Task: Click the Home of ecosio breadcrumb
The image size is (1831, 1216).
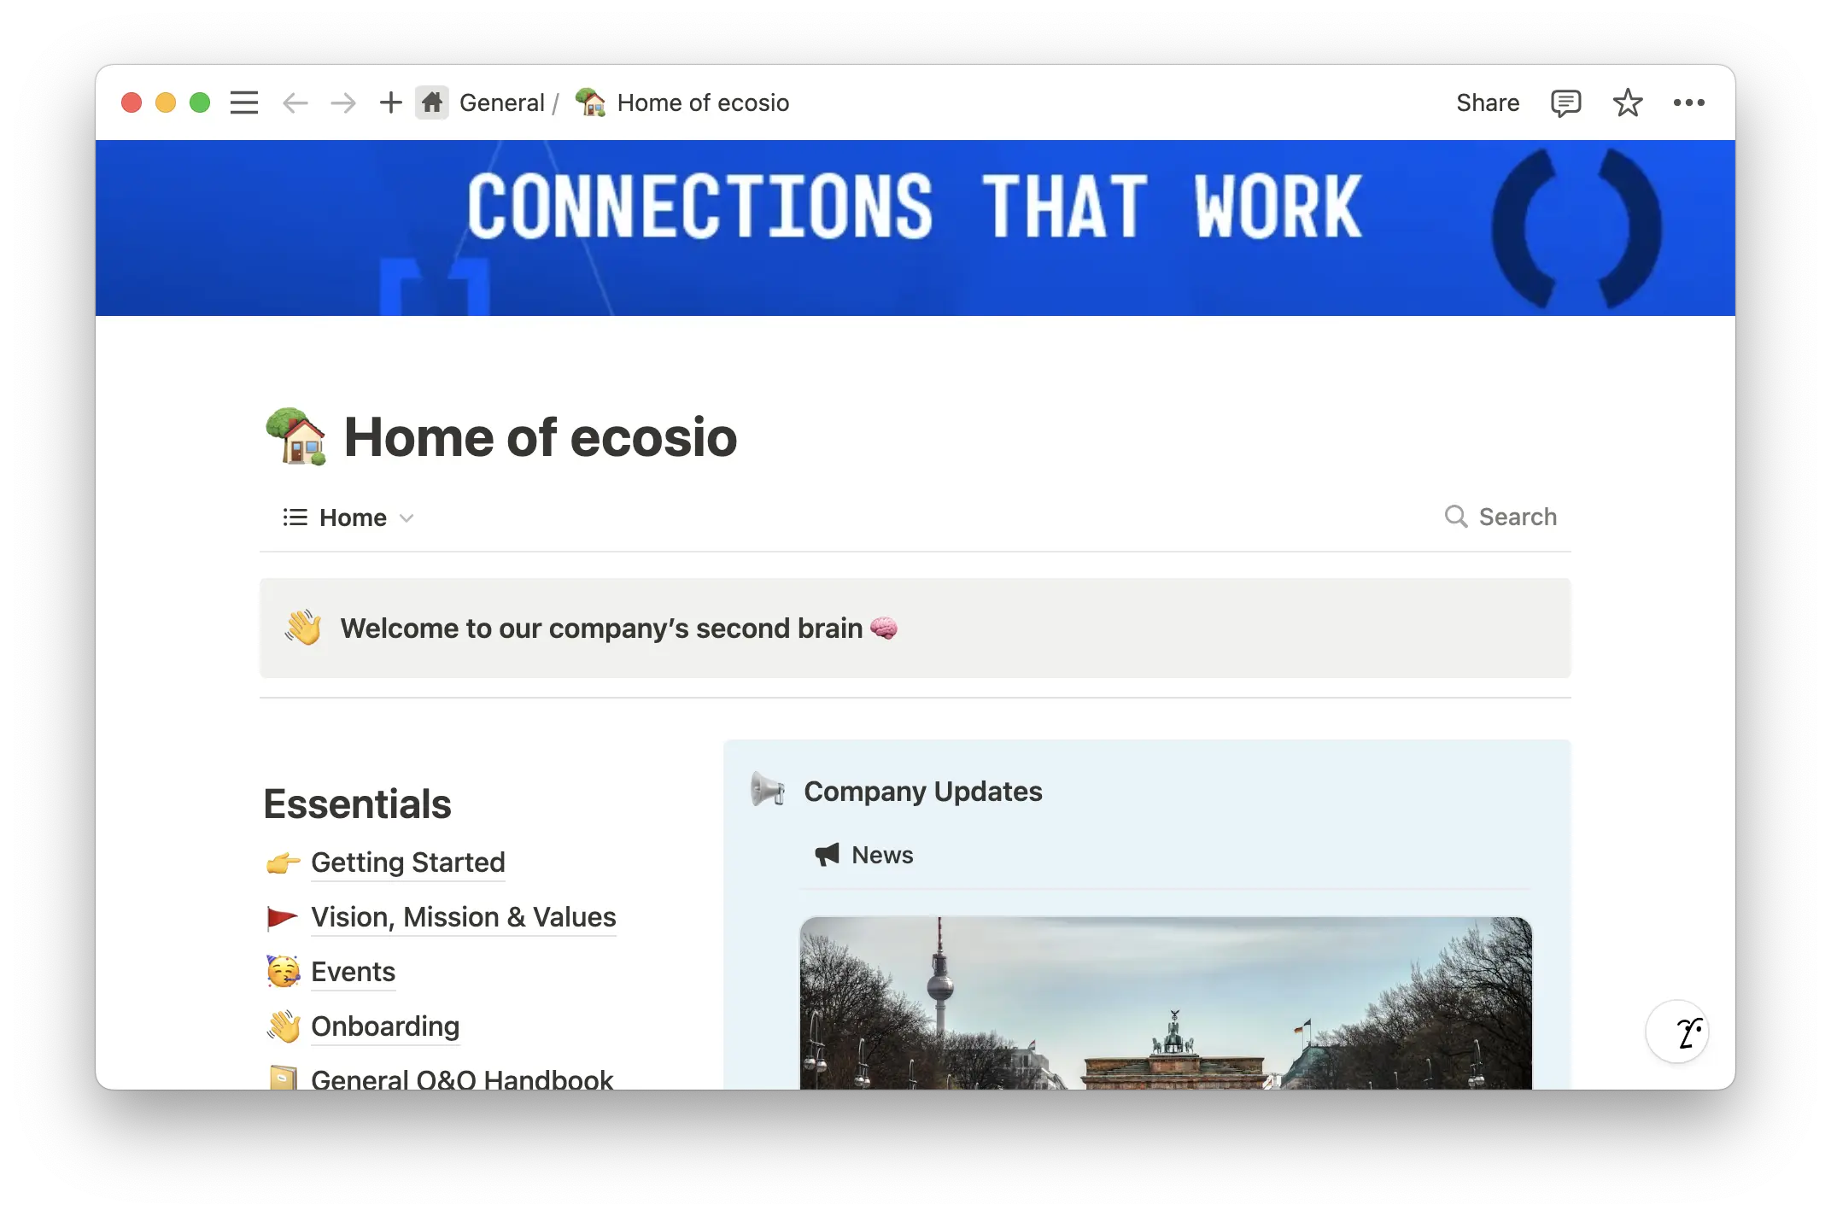Action: pos(703,102)
